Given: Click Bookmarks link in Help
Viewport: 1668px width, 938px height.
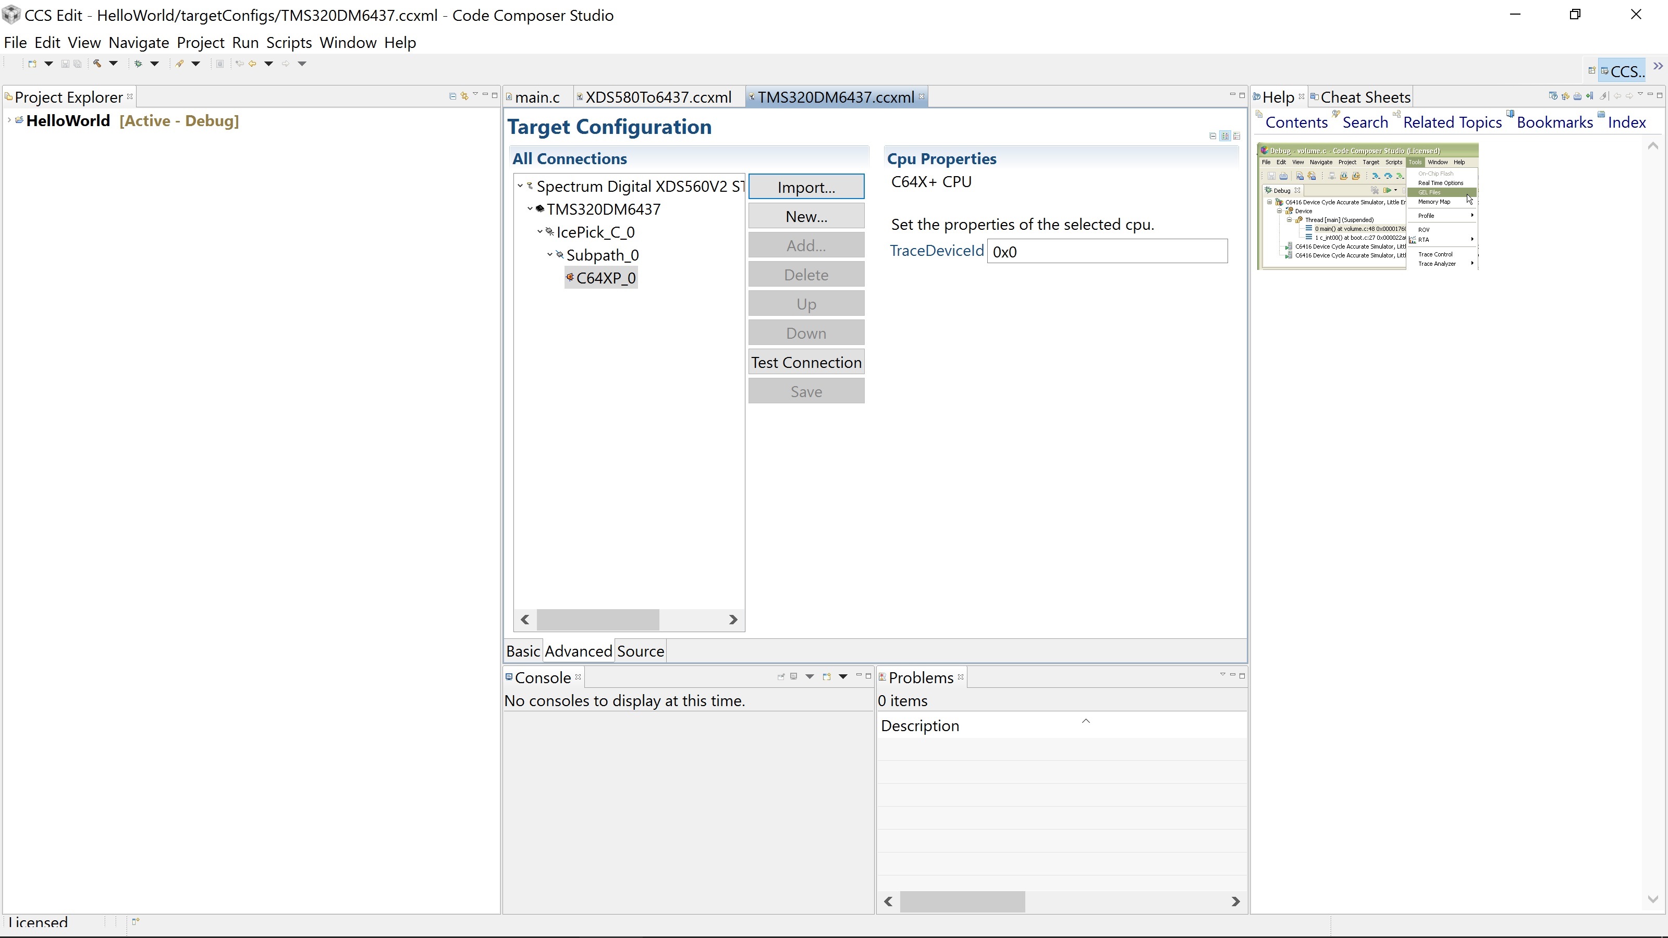Looking at the screenshot, I should click(x=1555, y=122).
